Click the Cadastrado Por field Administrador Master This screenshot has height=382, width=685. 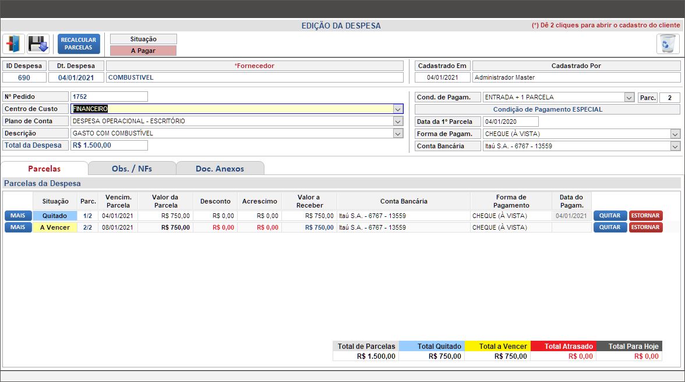coord(576,78)
